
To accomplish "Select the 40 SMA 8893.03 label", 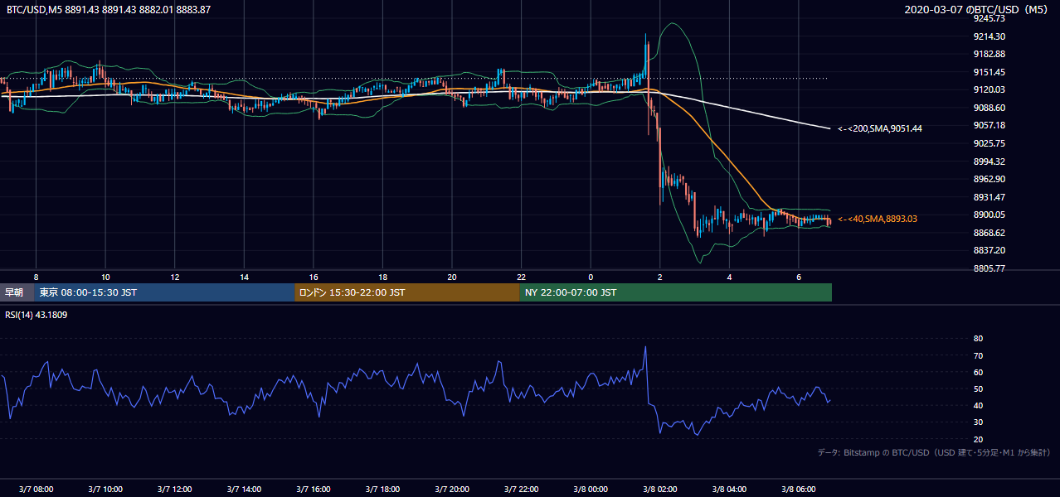I will pos(878,219).
